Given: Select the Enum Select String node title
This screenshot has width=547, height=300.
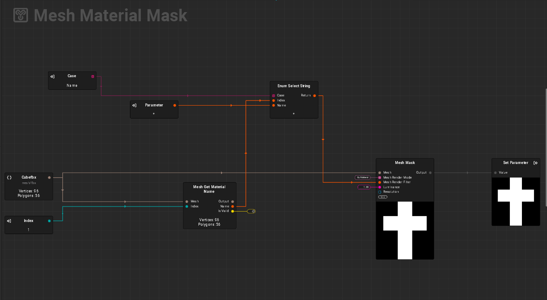Looking at the screenshot, I should (x=294, y=86).
